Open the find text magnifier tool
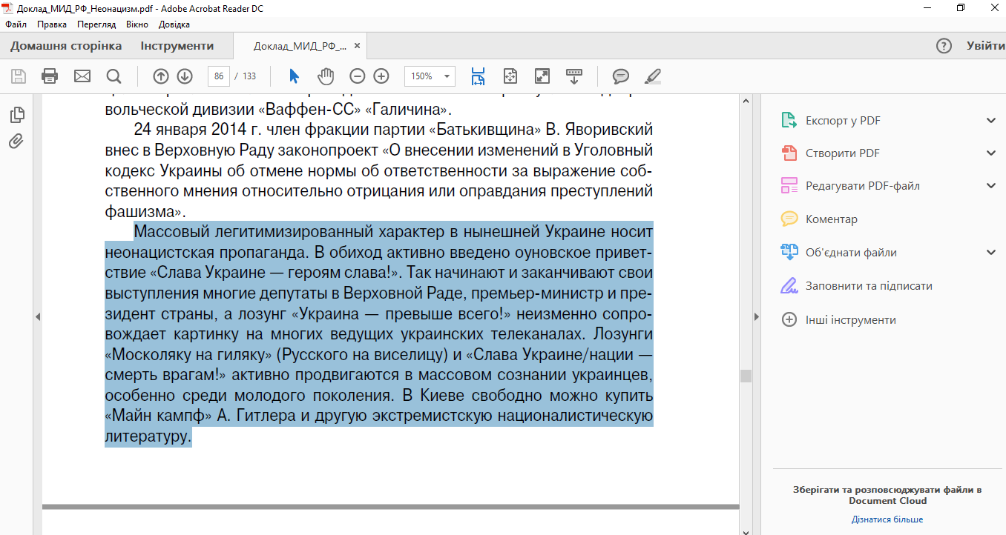The height and width of the screenshot is (535, 1006). 114,76
